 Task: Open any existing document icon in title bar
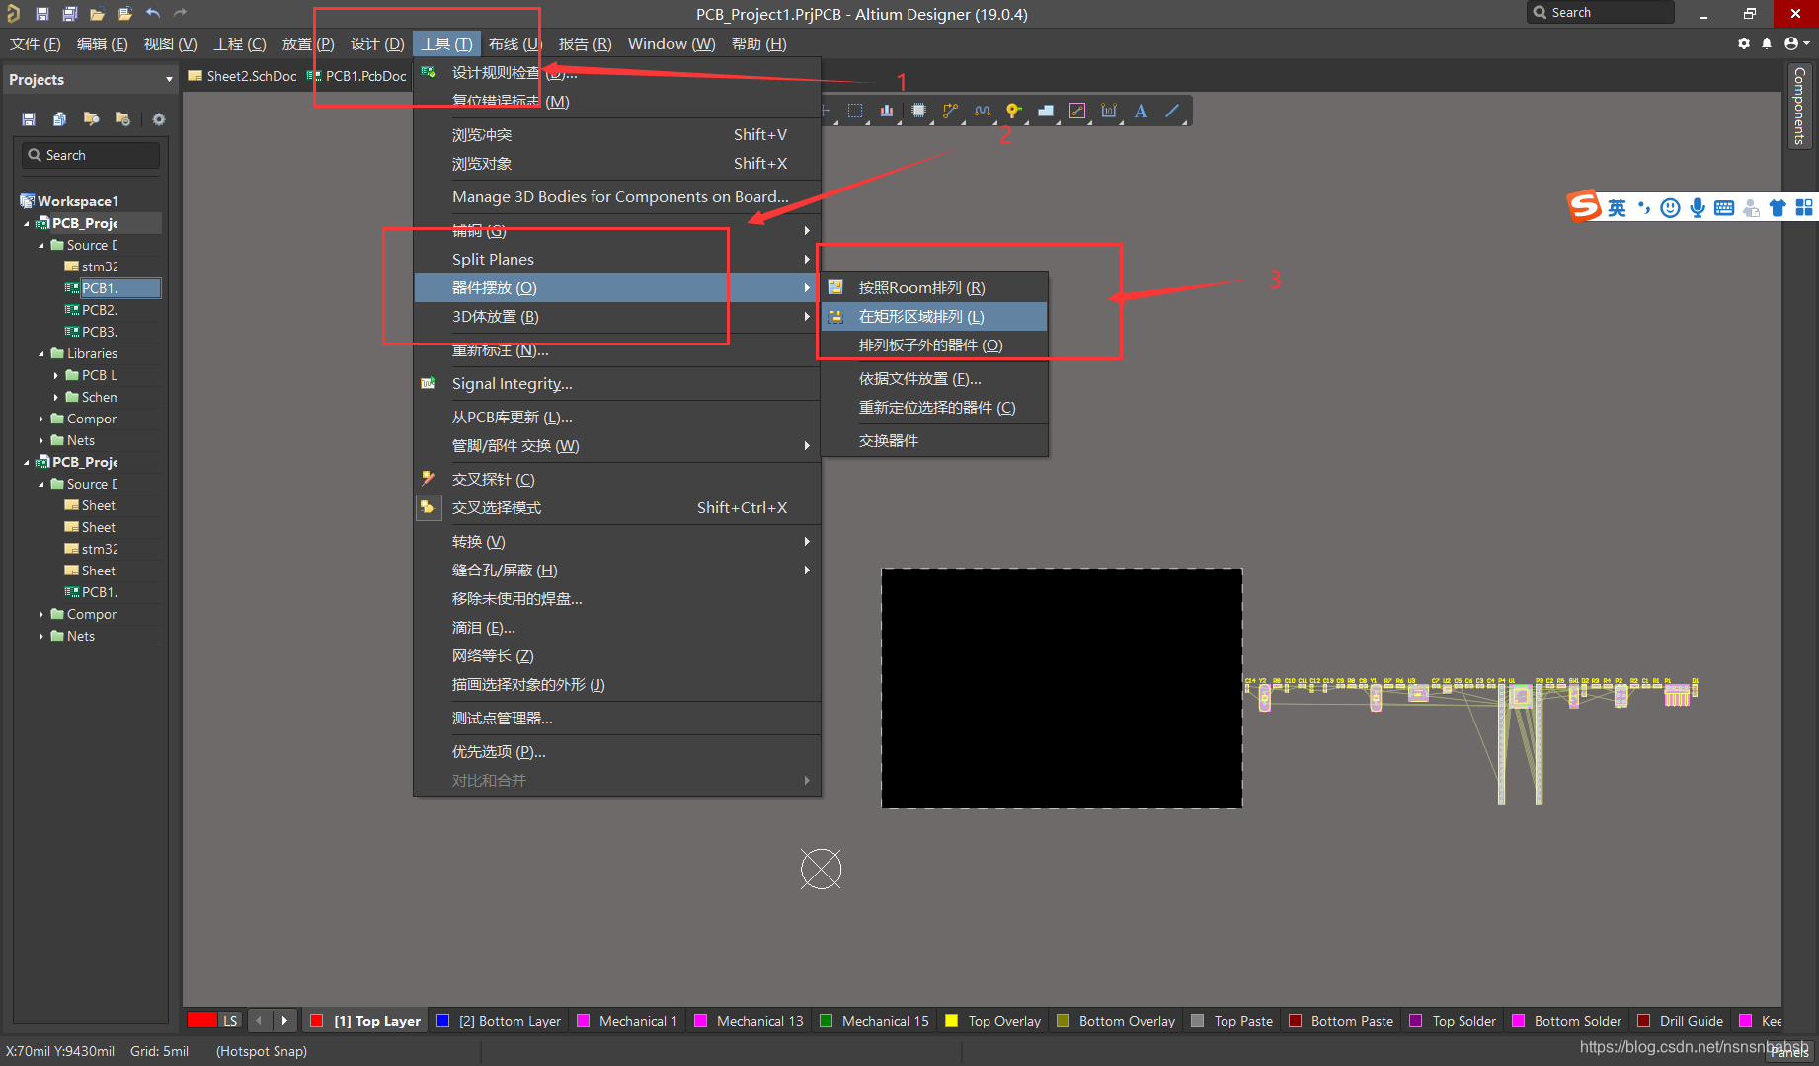97,14
